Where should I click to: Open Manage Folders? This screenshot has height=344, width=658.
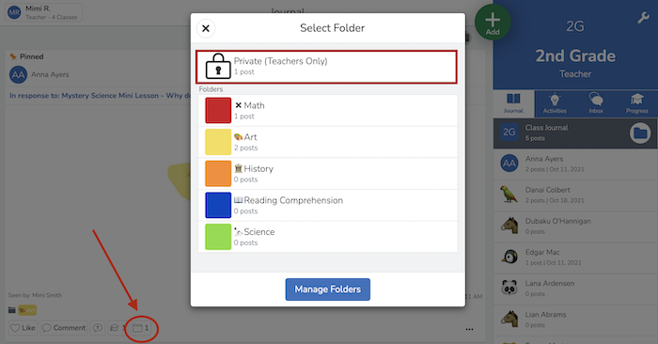tap(328, 289)
